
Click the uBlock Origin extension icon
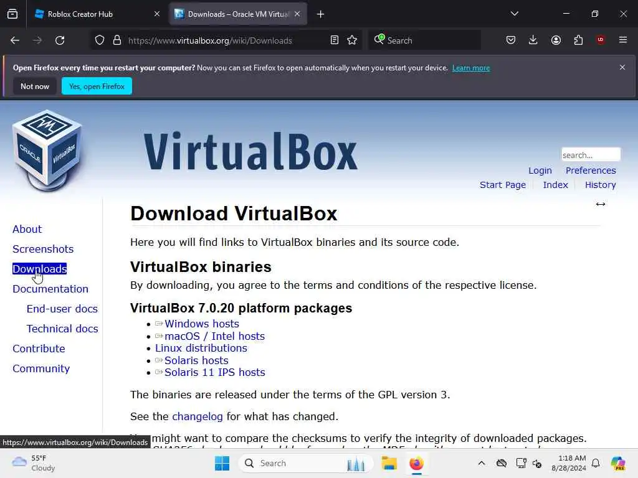click(x=601, y=40)
